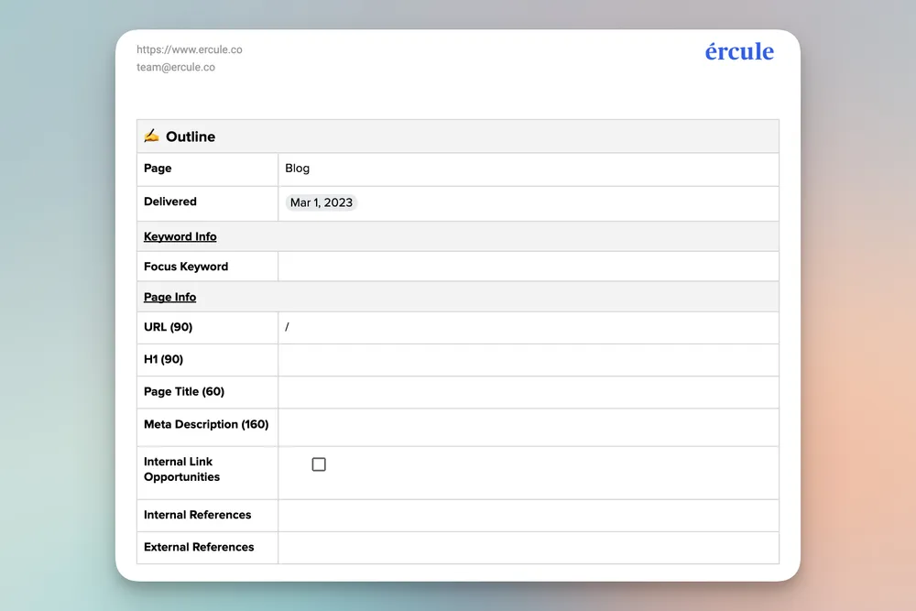Click the empty H1 (90) field
The height and width of the screenshot is (611, 916).
click(x=528, y=359)
